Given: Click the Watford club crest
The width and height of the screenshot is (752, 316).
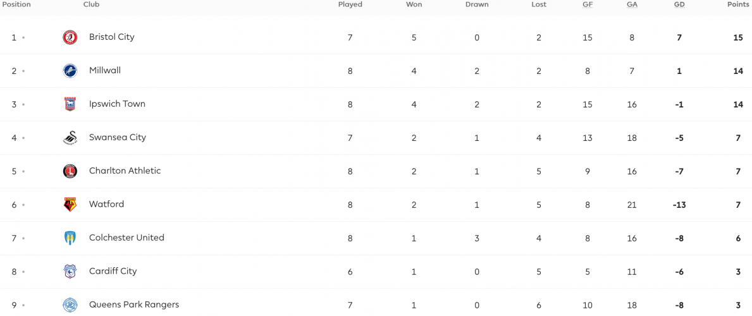Looking at the screenshot, I should pyautogui.click(x=70, y=205).
